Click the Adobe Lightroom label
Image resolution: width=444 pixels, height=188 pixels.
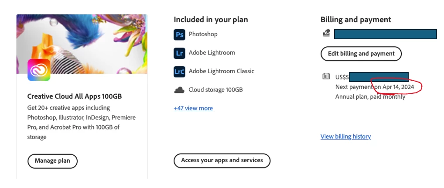(x=212, y=53)
